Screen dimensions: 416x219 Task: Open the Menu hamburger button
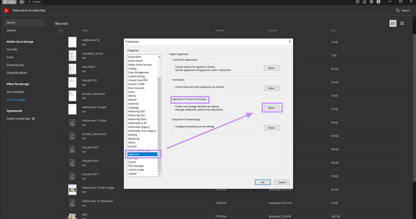click(x=9, y=2)
